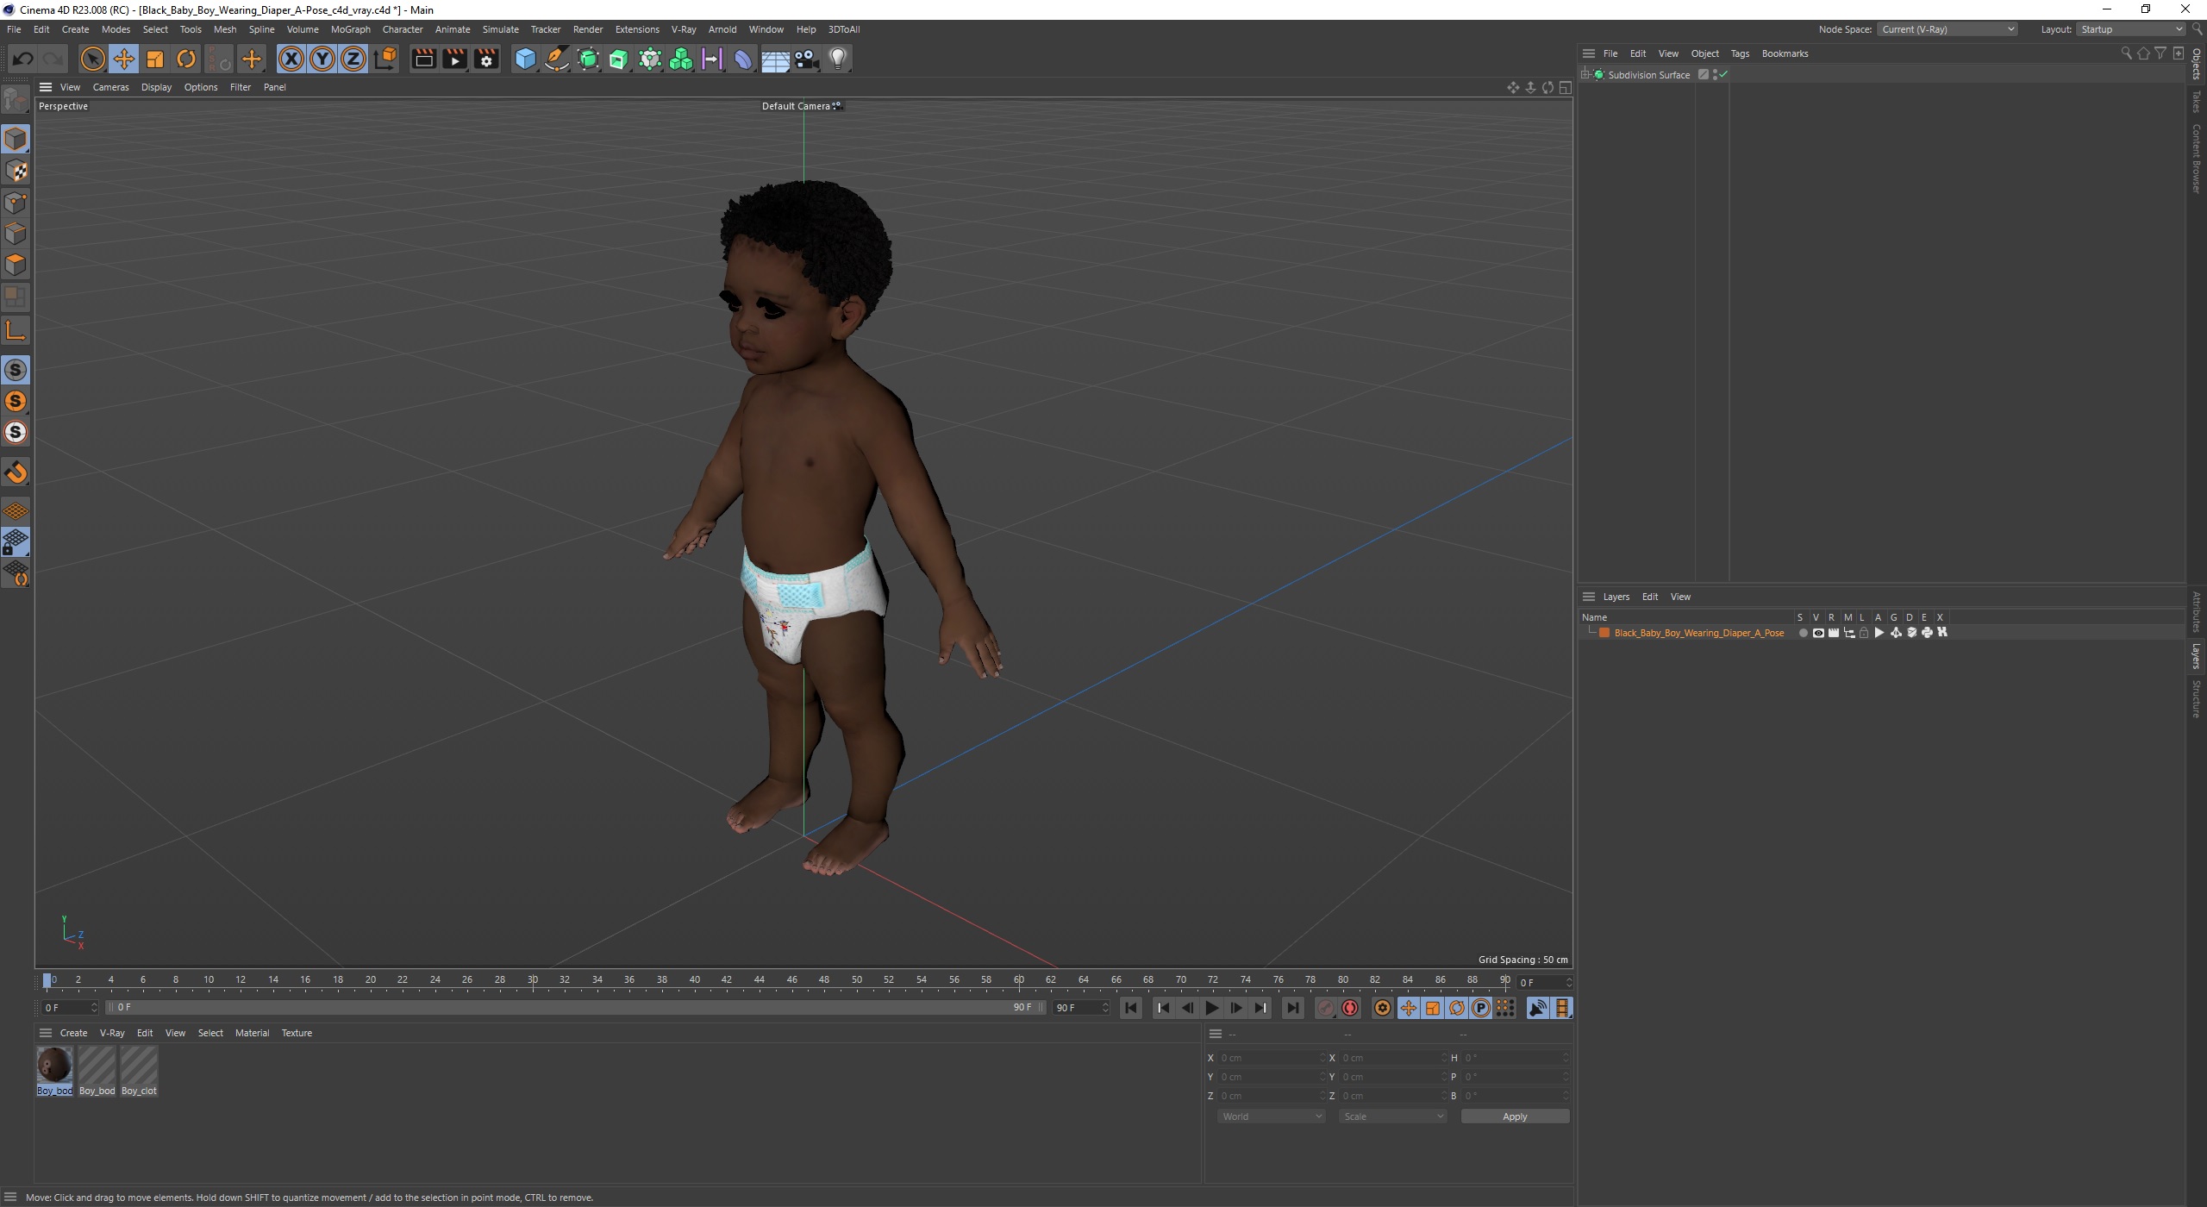Open viewport Display menu
Screen dimensions: 2207x1207
pyautogui.click(x=156, y=87)
